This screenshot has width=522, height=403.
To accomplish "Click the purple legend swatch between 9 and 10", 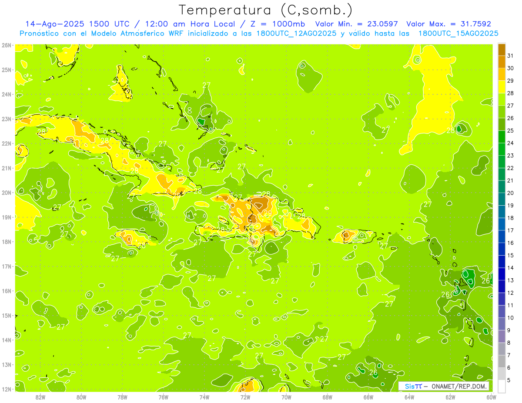I will pos(502,324).
